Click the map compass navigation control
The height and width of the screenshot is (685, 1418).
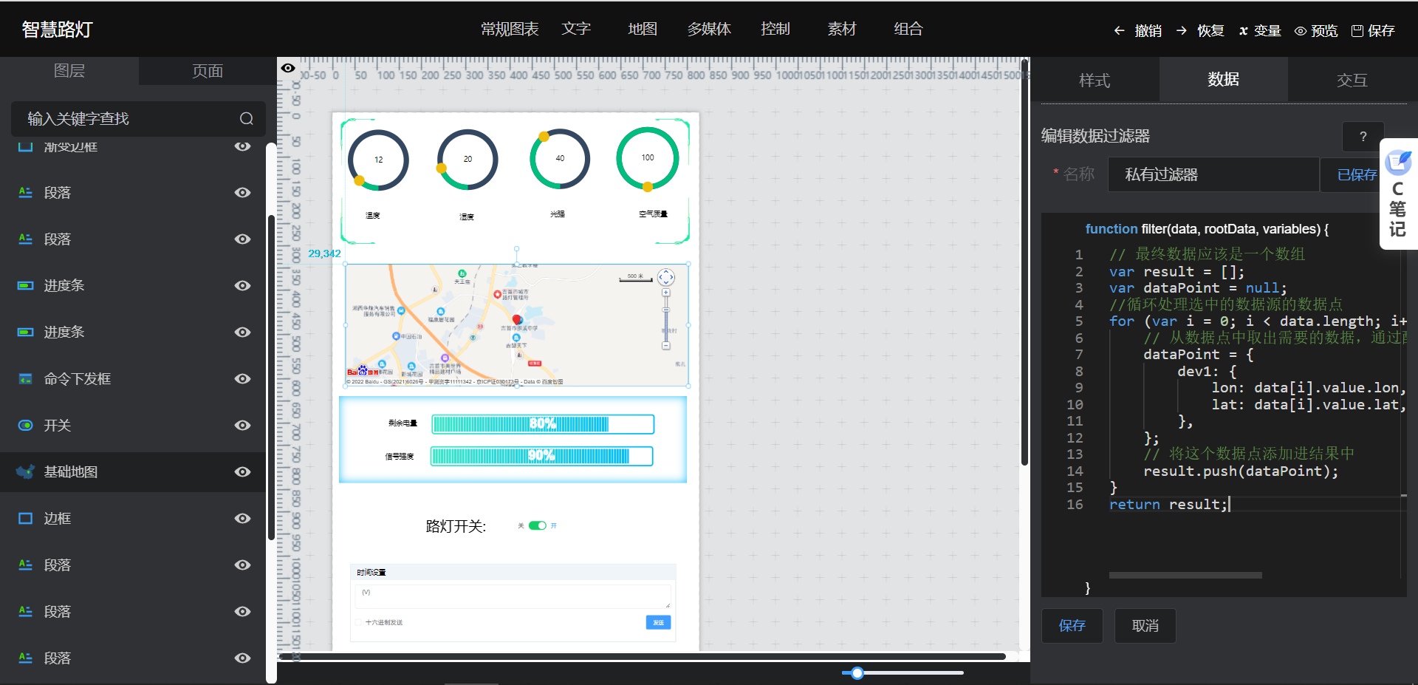[x=665, y=277]
